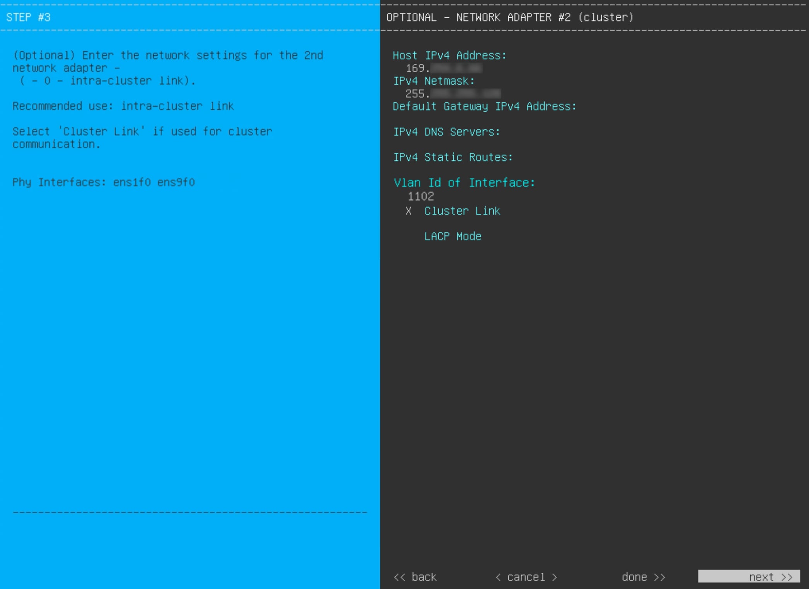Screen dimensions: 809x589
Task: Click the IPv4 Static Routes field
Action: [453, 157]
